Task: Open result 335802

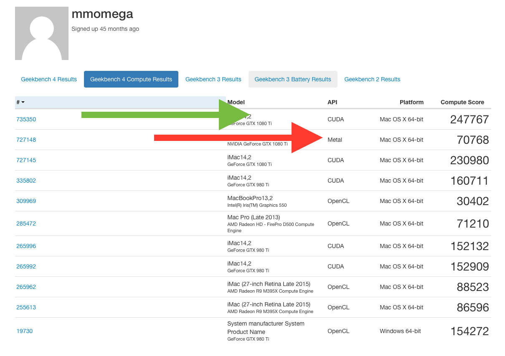Action: (26, 181)
